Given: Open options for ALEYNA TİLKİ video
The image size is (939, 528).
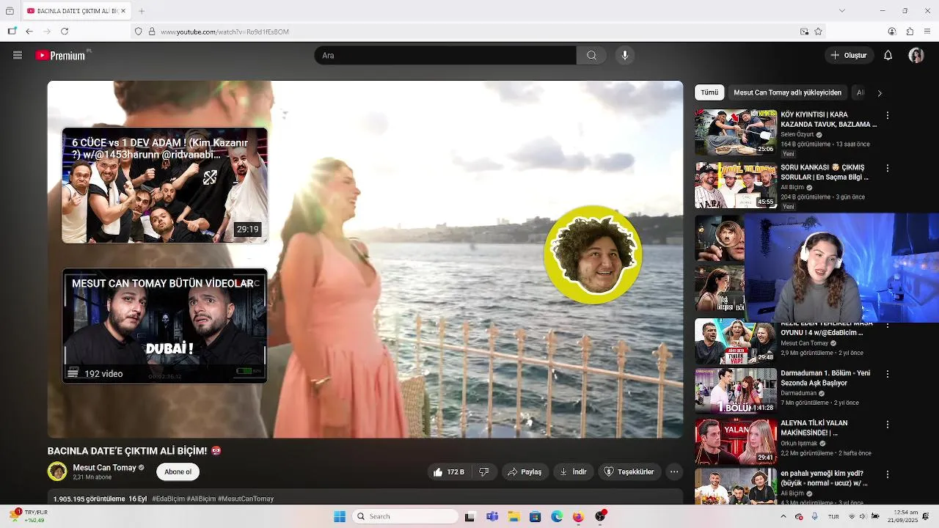Looking at the screenshot, I should [x=888, y=425].
